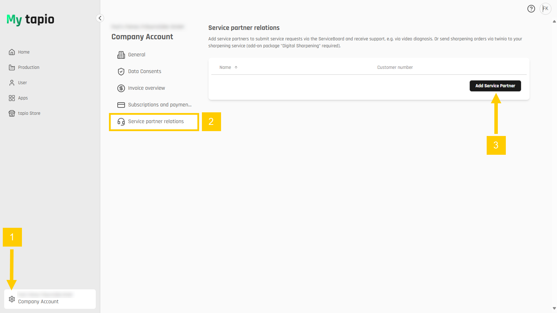This screenshot has width=557, height=313.
Task: Open help via the question mark icon
Action: (x=531, y=9)
